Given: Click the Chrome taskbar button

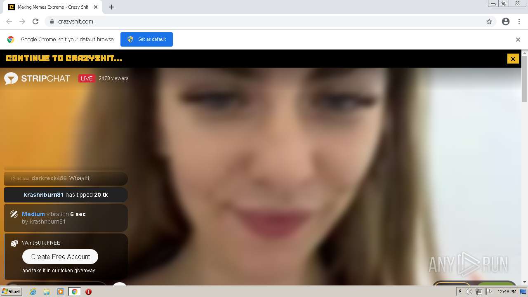Looking at the screenshot, I should [x=74, y=292].
